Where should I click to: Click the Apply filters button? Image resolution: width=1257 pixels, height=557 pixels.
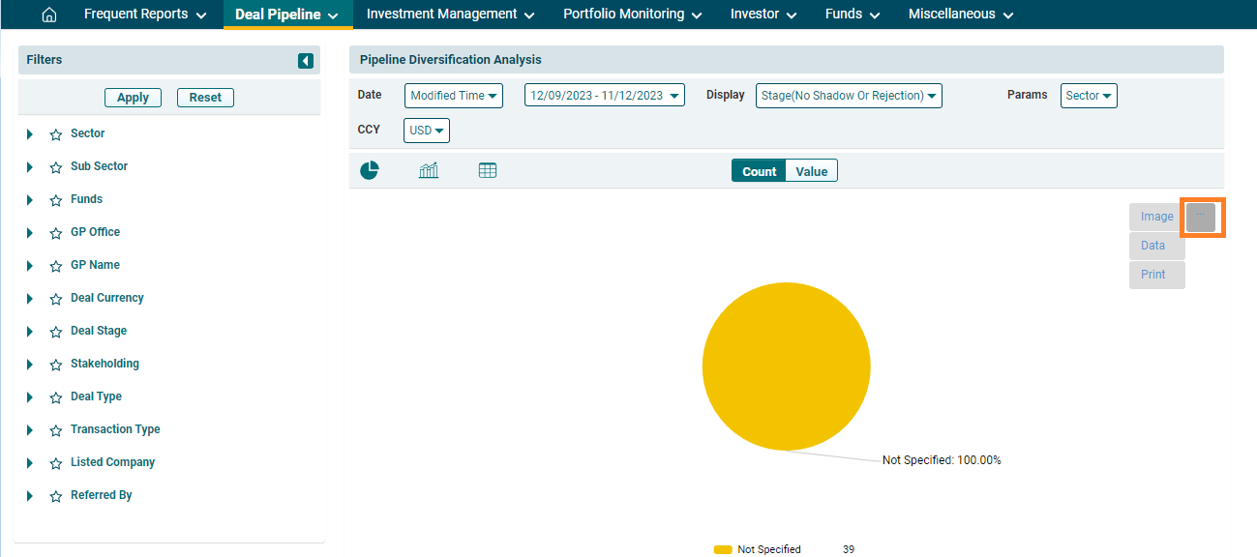coord(133,98)
